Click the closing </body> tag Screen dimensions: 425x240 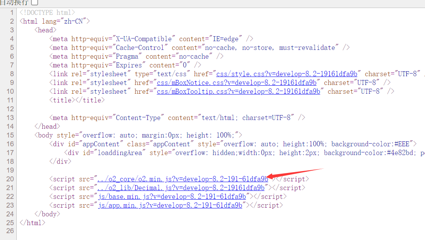(48, 214)
